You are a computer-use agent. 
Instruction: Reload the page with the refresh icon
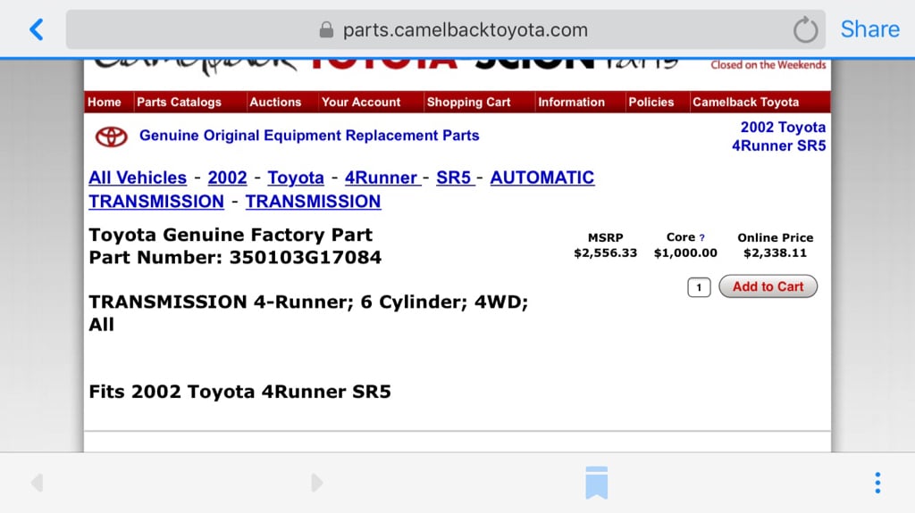tap(805, 29)
